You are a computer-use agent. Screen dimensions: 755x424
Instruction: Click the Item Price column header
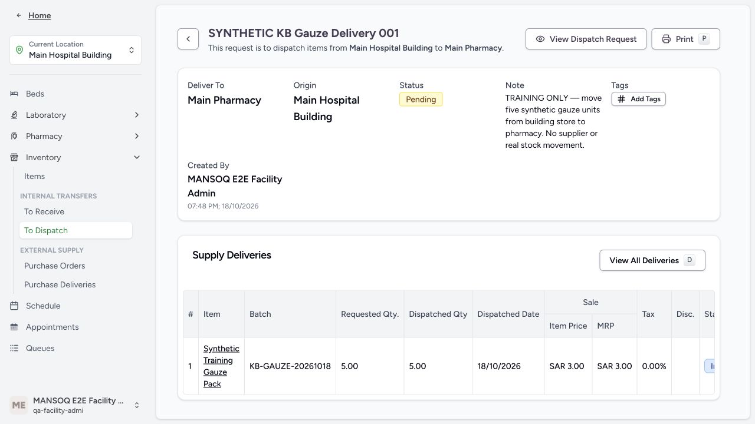point(568,326)
